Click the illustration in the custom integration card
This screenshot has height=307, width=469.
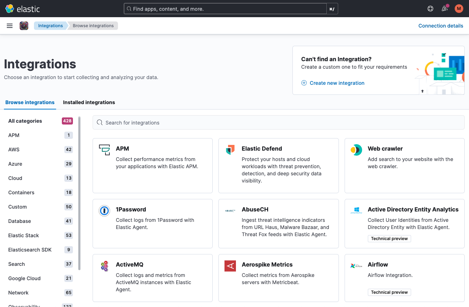[440, 73]
